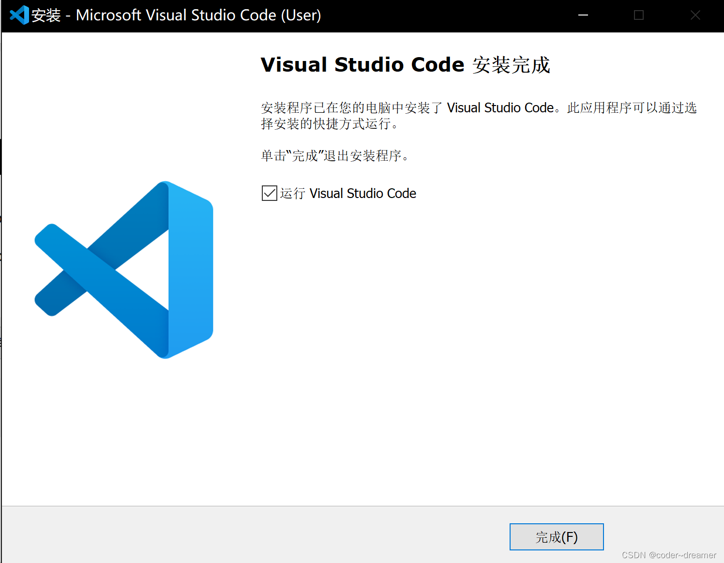Click the 完成(F) finish button
The height and width of the screenshot is (563, 724).
tap(557, 537)
